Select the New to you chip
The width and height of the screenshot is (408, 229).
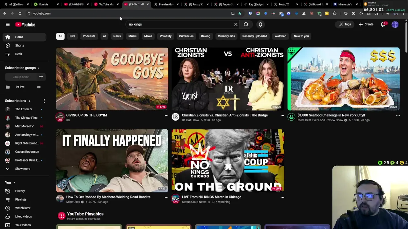[x=301, y=36]
